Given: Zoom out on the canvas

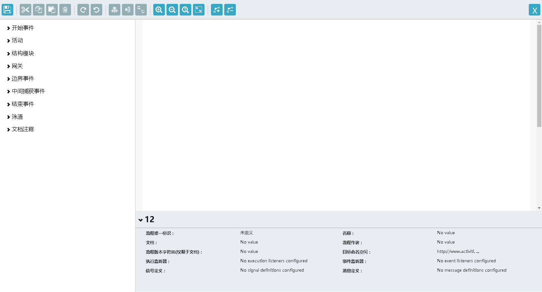Looking at the screenshot, I should click(172, 10).
